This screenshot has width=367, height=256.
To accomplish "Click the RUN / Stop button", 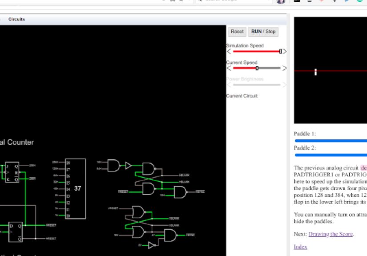I will [x=263, y=31].
